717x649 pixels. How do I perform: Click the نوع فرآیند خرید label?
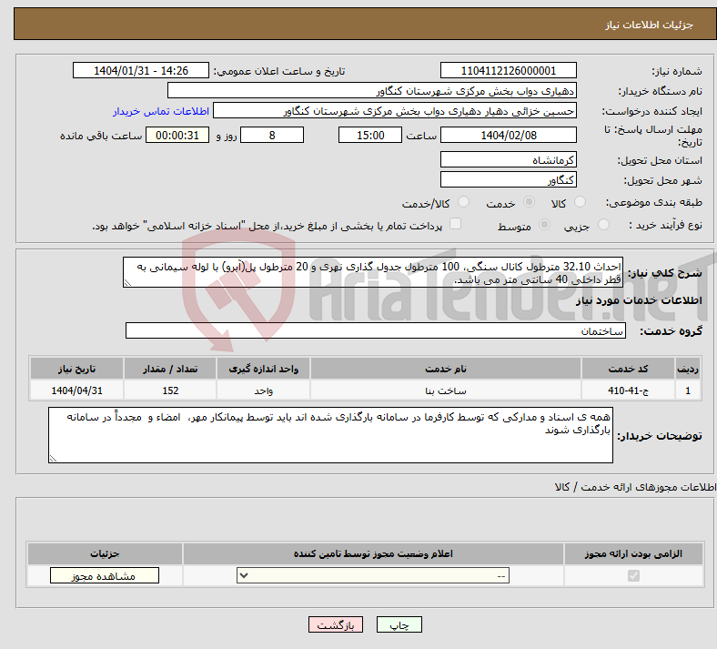pos(665,225)
